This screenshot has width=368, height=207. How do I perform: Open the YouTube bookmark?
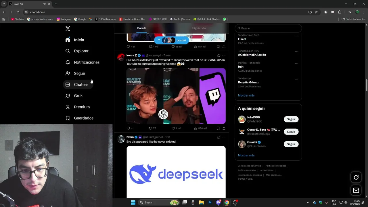coord(18,19)
